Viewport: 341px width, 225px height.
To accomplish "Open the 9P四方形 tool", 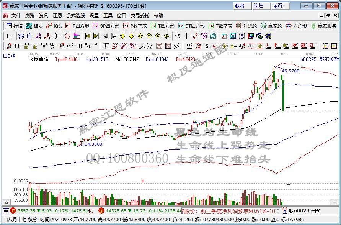I will coord(106,26).
